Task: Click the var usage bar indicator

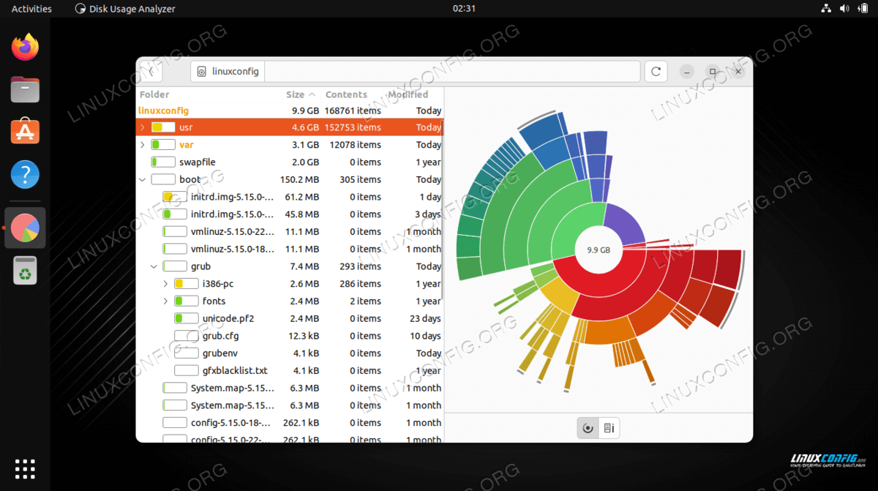Action: tap(163, 145)
